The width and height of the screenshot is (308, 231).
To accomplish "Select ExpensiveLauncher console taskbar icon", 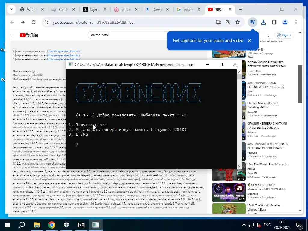I will (x=96, y=225).
